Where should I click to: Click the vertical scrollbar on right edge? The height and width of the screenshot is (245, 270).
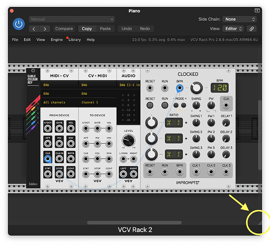pos(260,135)
